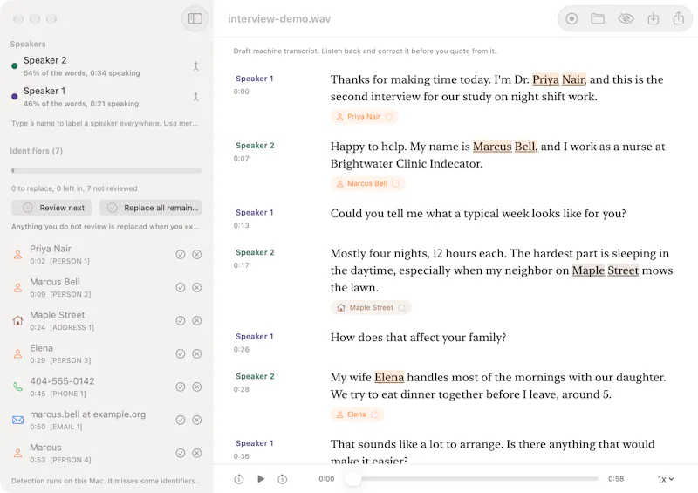Click Elena tag under transcript
The image size is (698, 493).
tap(357, 414)
